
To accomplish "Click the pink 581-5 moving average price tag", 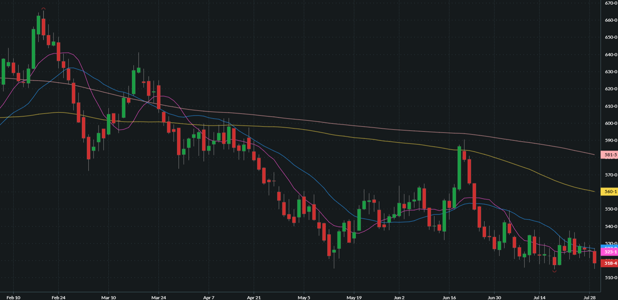I will [609, 155].
